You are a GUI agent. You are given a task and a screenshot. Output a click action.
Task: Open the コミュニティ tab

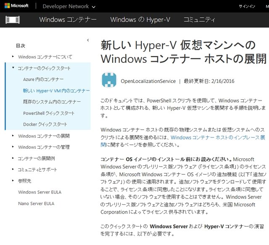[x=199, y=20]
